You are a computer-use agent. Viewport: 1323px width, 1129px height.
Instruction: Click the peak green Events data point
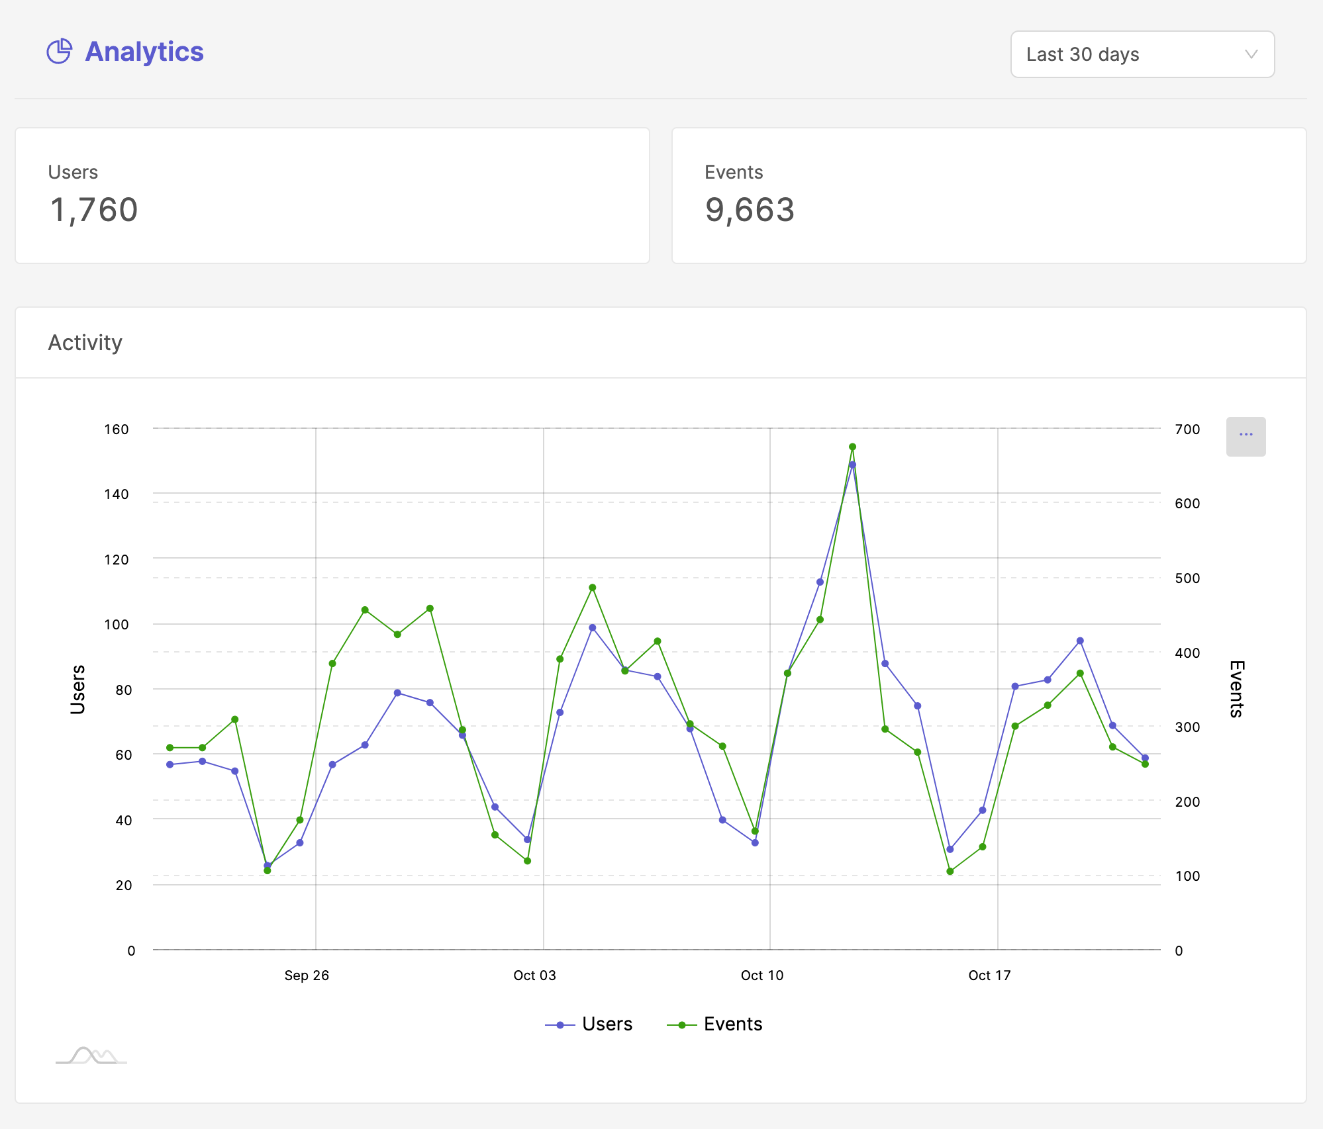click(852, 447)
